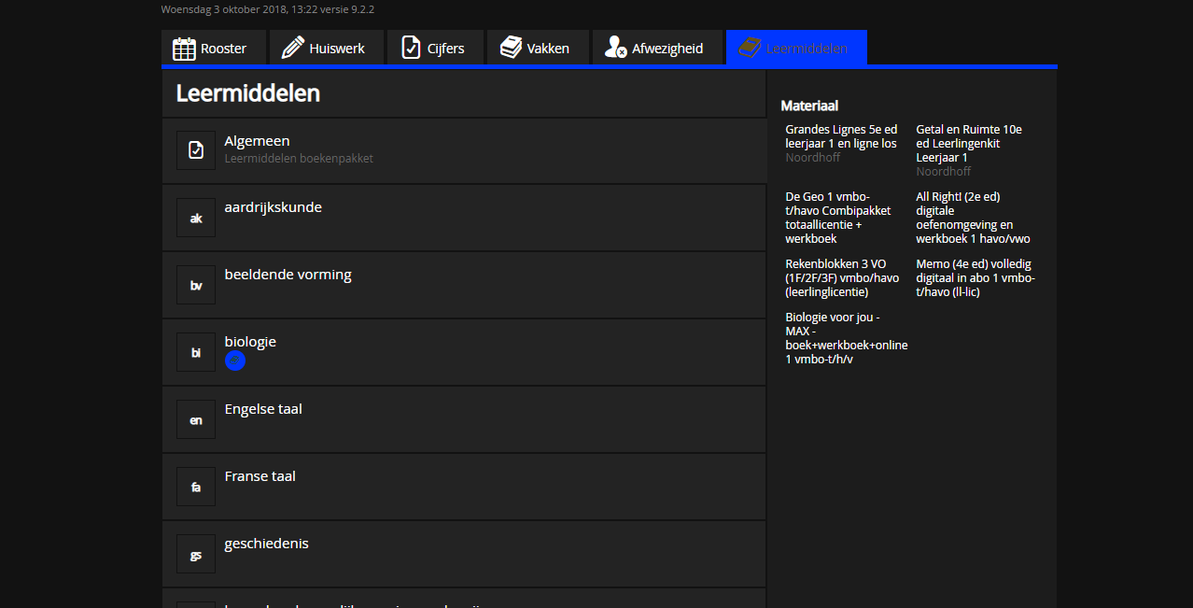Click 'Leermiddelen boekenpakket' subtitle

(x=299, y=159)
